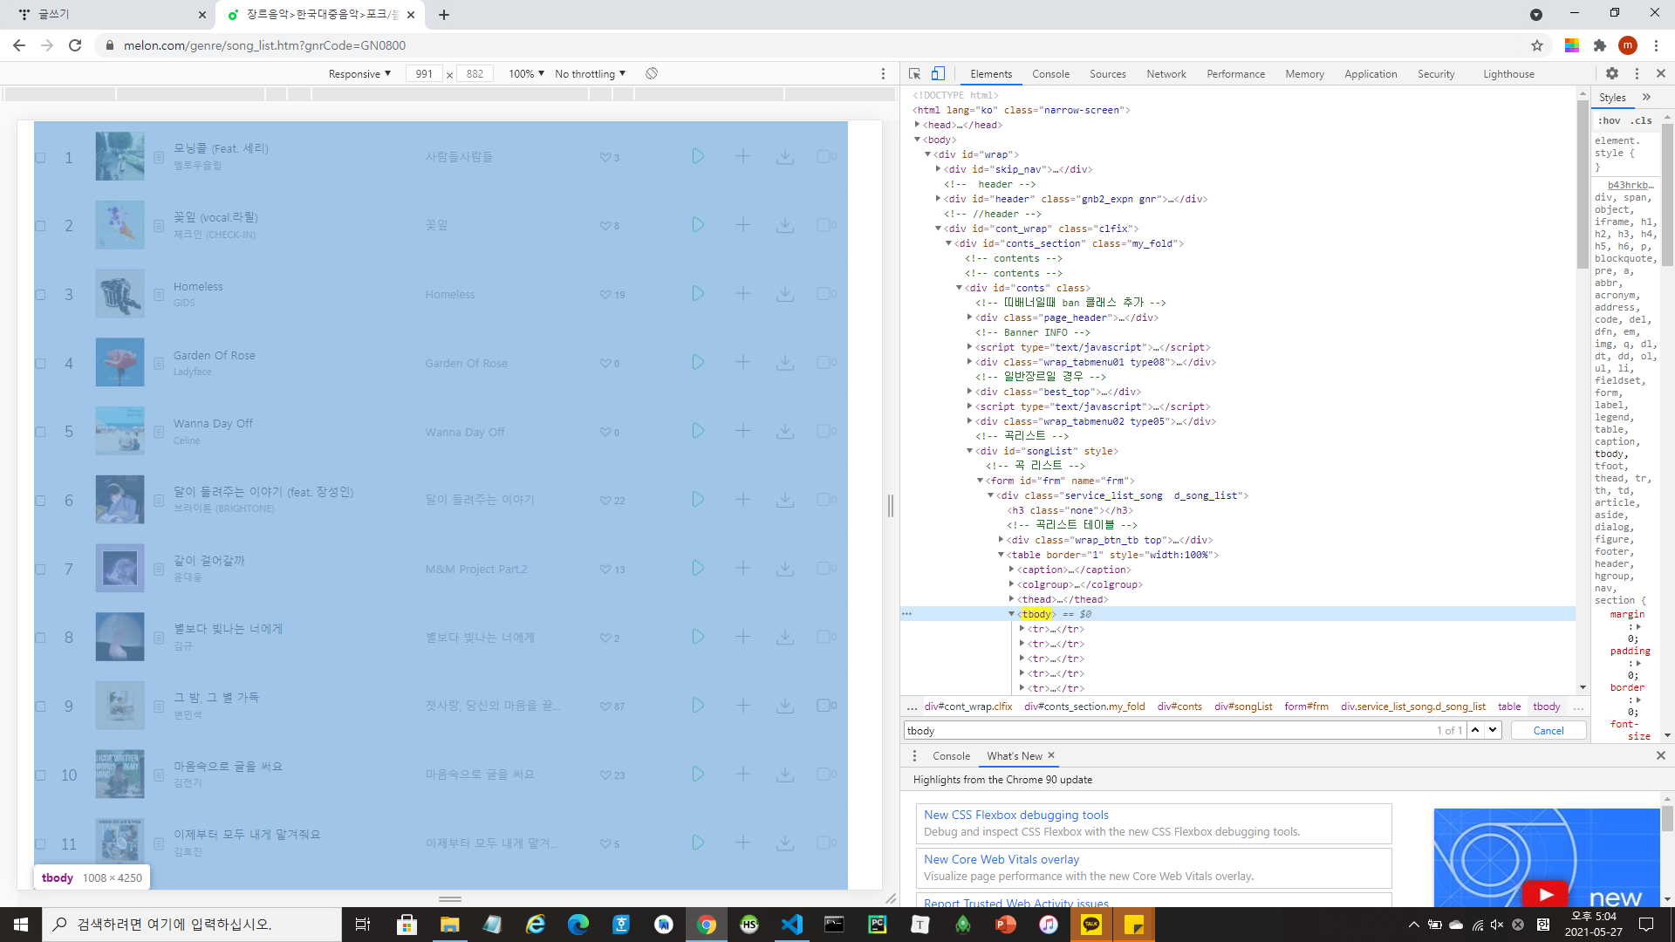Collapse the tbody node

pyautogui.click(x=1012, y=614)
